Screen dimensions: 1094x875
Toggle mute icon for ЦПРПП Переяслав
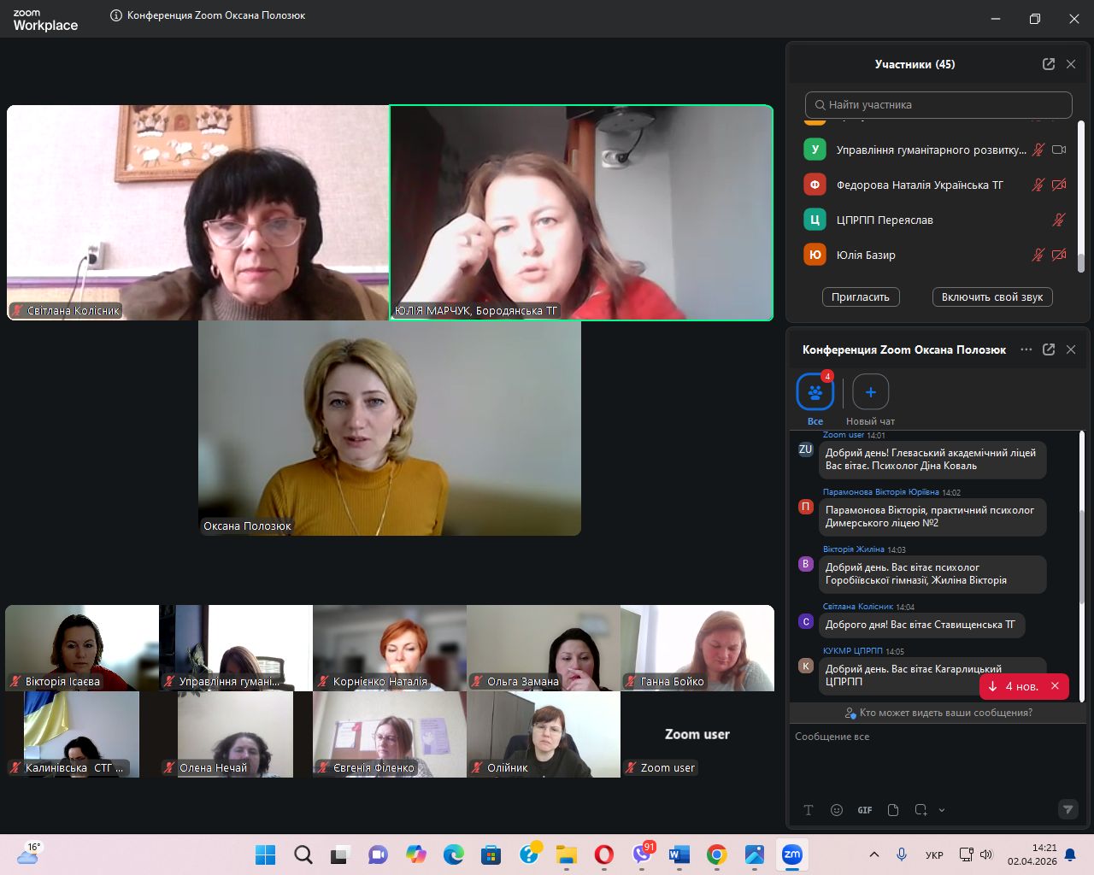pyautogui.click(x=1058, y=220)
